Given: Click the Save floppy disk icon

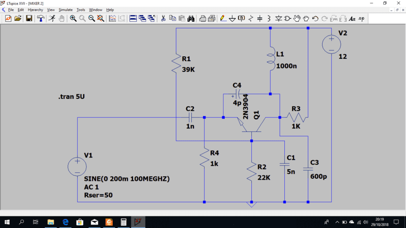Looking at the screenshot, I should (29, 19).
